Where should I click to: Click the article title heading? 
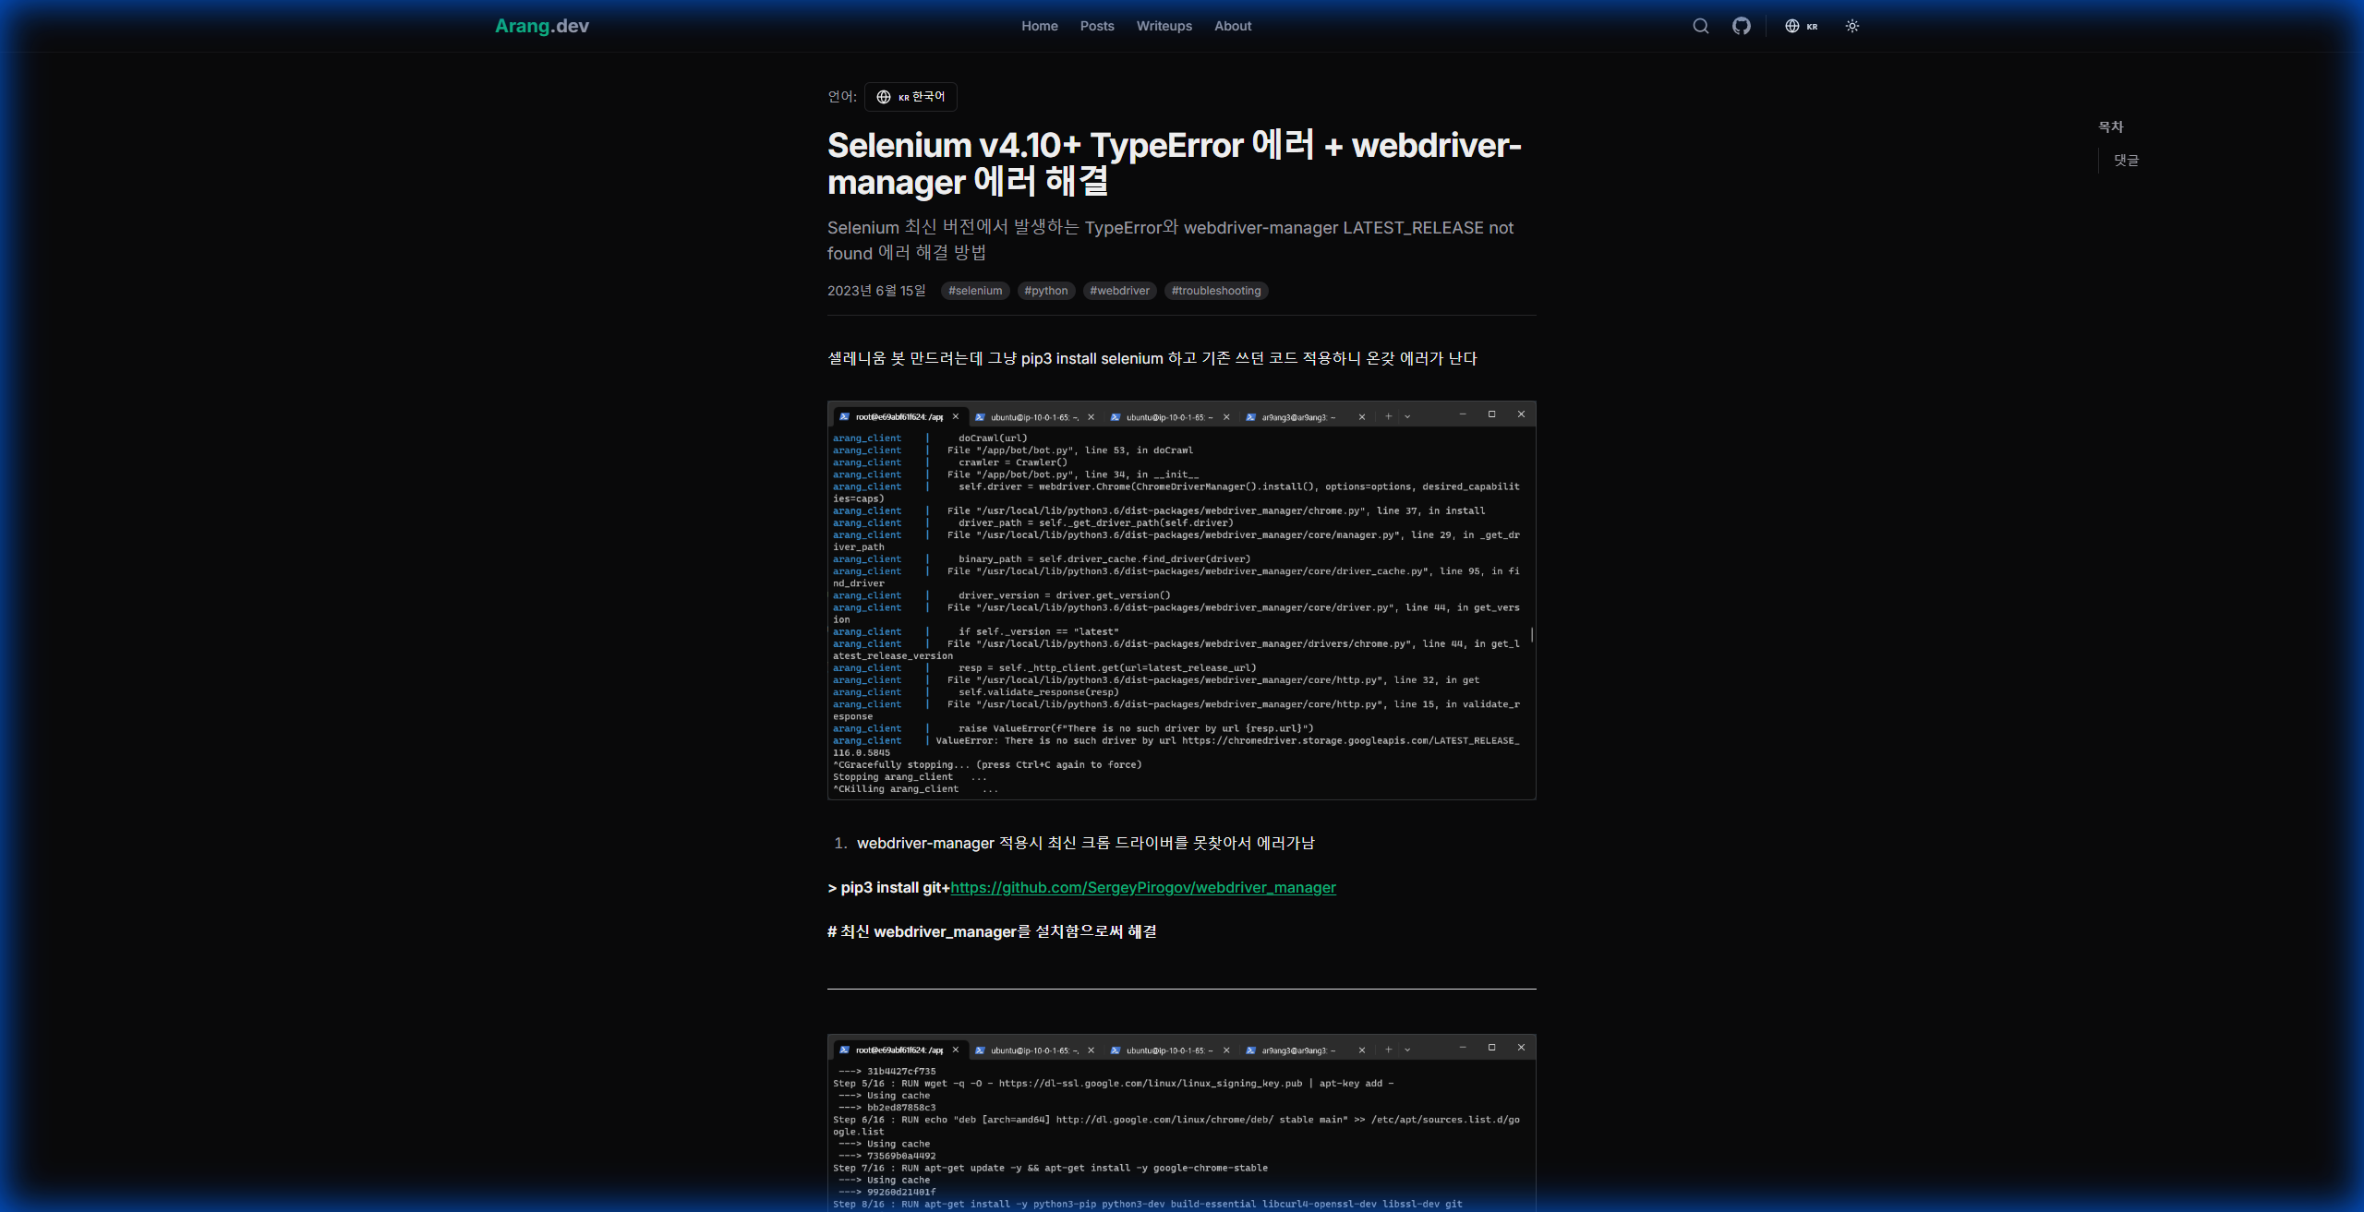1175,163
